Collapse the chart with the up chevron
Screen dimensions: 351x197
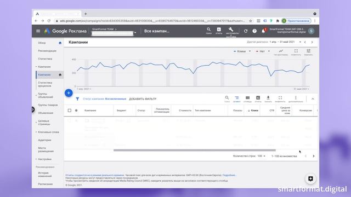[313, 99]
